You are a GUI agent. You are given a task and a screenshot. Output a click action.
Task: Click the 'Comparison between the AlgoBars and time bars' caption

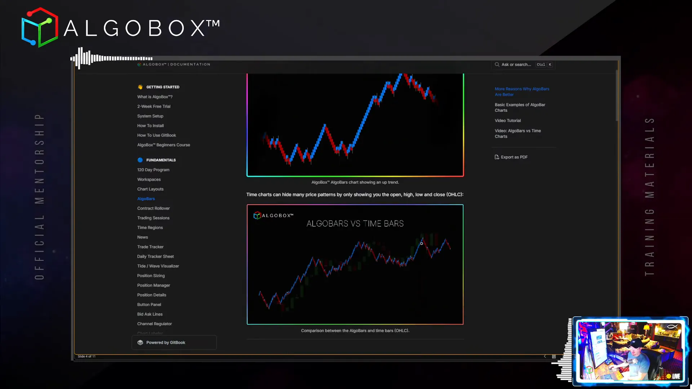point(355,331)
